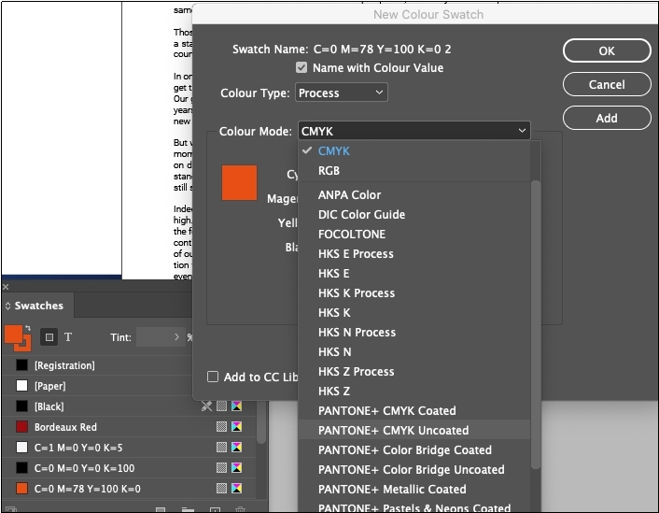Select the [Registration] swatch
The image size is (659, 513).
point(97,365)
